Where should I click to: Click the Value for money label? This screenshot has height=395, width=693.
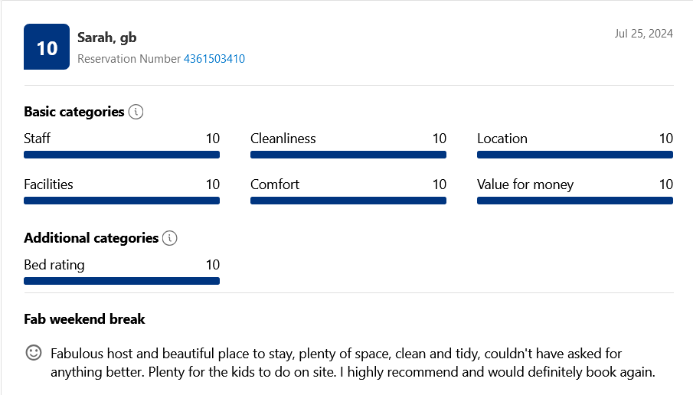(x=525, y=184)
